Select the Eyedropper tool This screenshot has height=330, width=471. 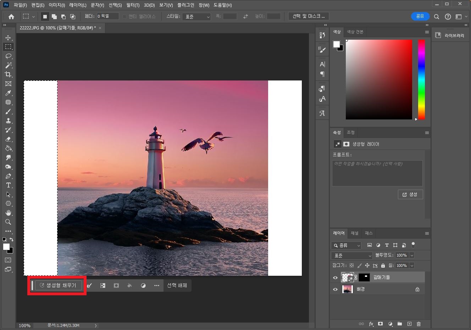[8, 93]
